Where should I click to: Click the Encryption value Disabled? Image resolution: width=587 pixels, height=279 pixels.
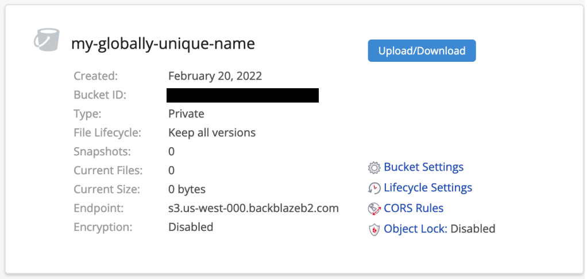click(x=191, y=227)
